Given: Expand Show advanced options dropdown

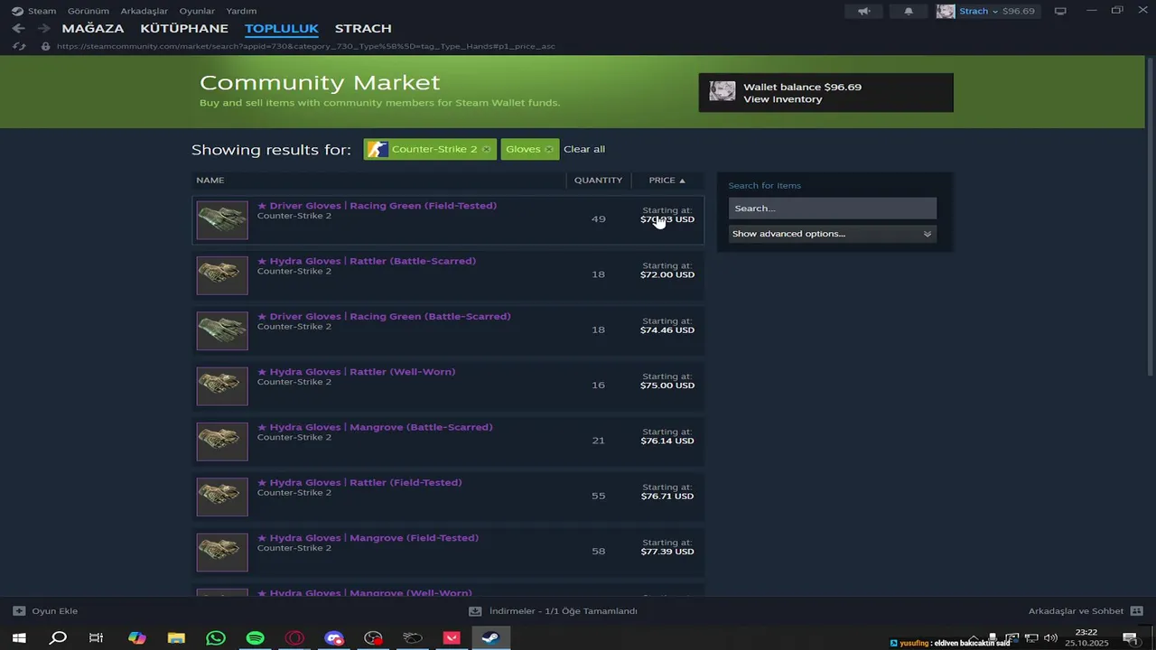Looking at the screenshot, I should pyautogui.click(x=832, y=234).
